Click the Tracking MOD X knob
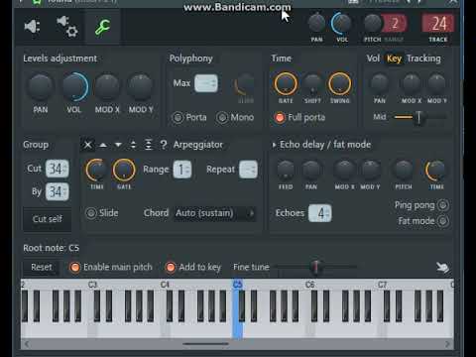476x357 pixels. click(x=412, y=83)
